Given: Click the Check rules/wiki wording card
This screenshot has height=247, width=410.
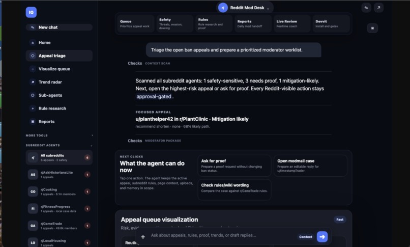Looking at the screenshot, I should pyautogui.click(x=235, y=189).
